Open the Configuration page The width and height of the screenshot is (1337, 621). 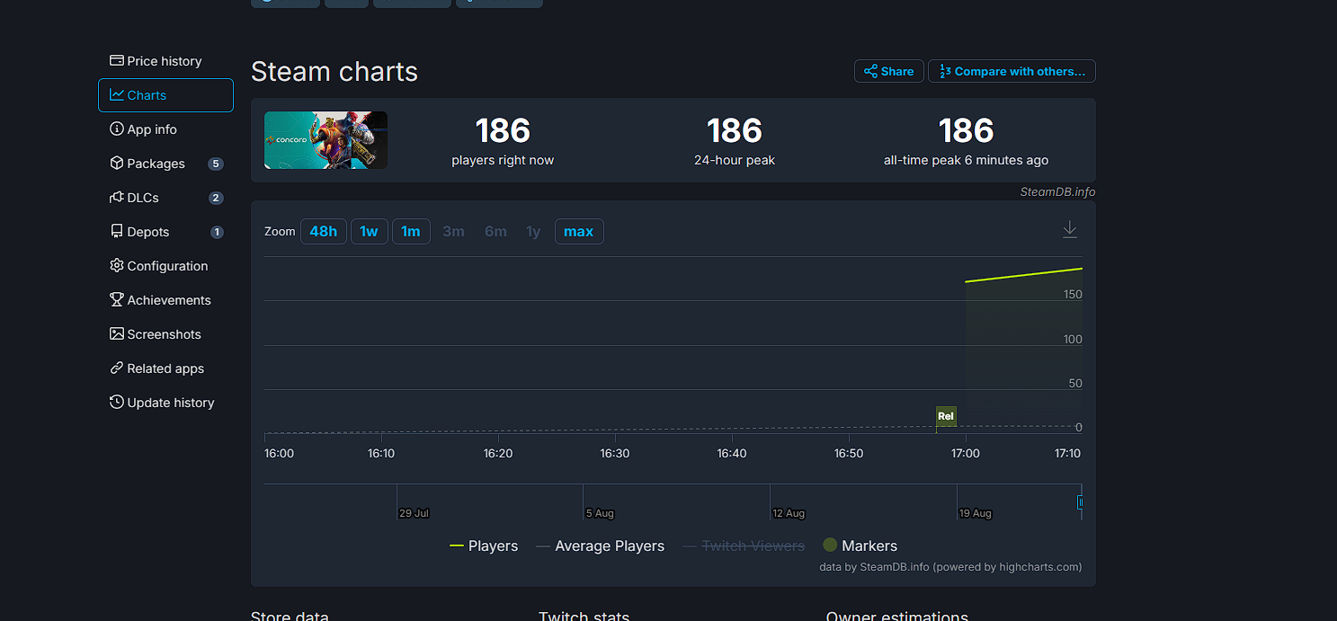point(165,266)
